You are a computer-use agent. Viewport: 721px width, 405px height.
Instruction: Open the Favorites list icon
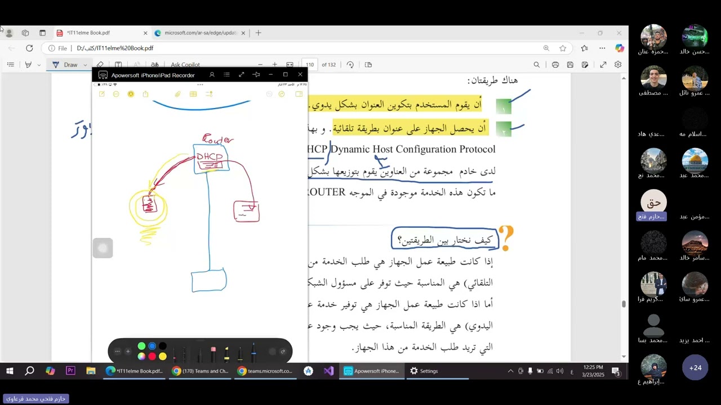[584, 48]
